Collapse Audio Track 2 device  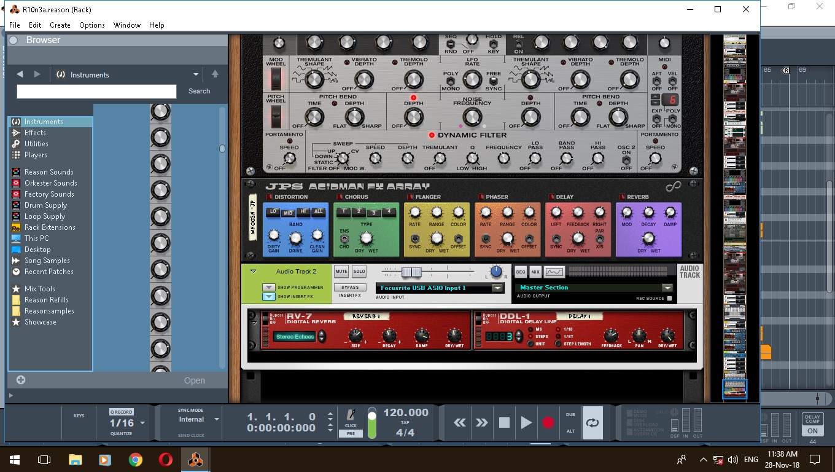point(253,271)
